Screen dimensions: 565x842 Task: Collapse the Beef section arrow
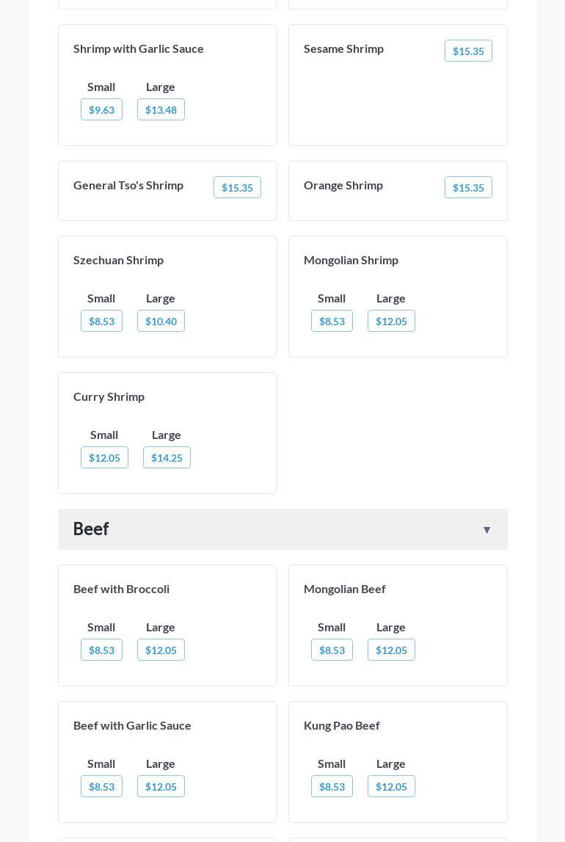[486, 530]
